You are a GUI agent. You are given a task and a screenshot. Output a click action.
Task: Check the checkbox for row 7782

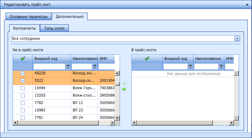(x=23, y=103)
